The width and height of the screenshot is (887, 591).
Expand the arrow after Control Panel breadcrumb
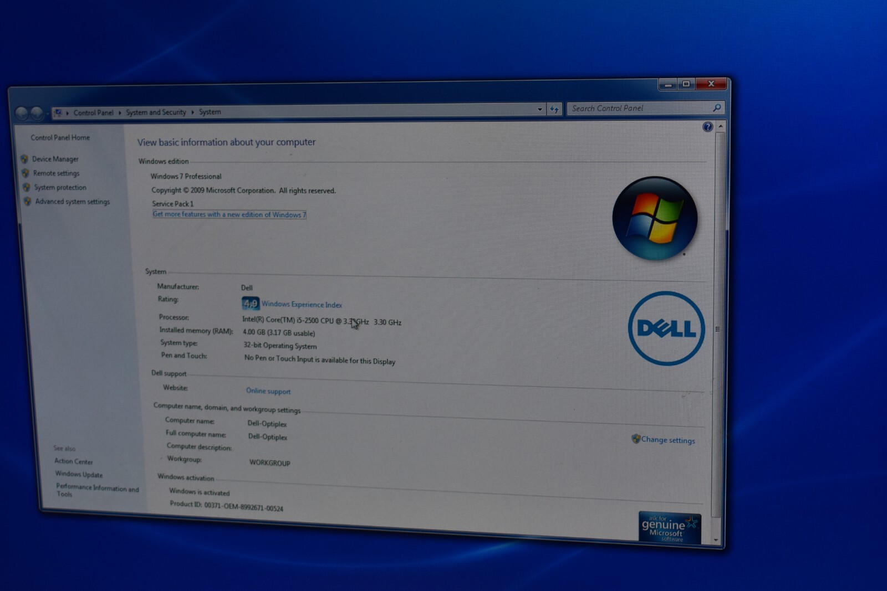pos(120,112)
